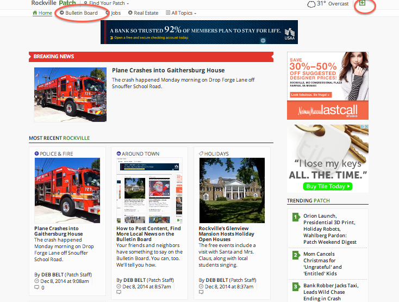Image resolution: width=399 pixels, height=302 pixels.
Task: Expand the All Topics dropdown menu
Action: click(x=181, y=13)
